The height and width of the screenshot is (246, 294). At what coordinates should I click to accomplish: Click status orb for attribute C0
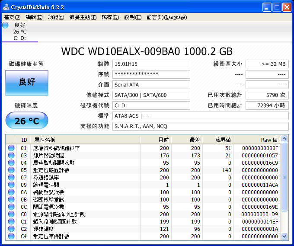[x=11, y=214]
